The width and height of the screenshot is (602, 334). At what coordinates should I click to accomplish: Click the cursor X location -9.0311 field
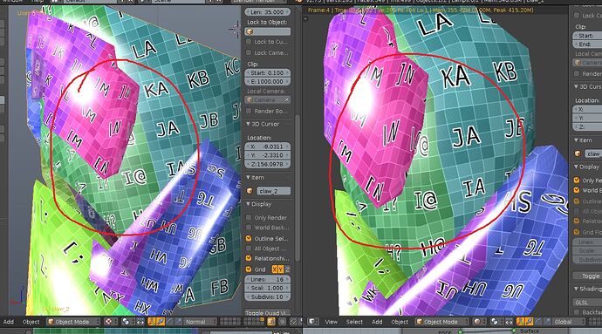click(268, 147)
